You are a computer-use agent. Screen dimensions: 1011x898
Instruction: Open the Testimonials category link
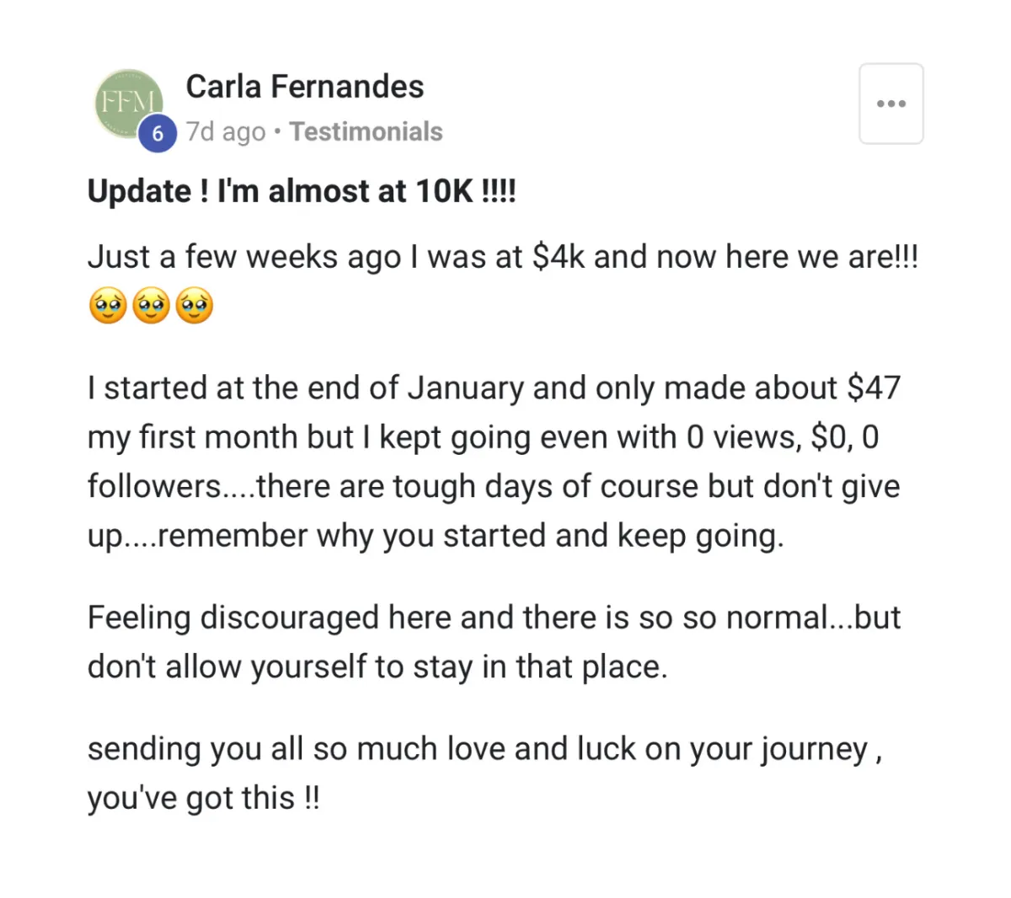click(366, 131)
